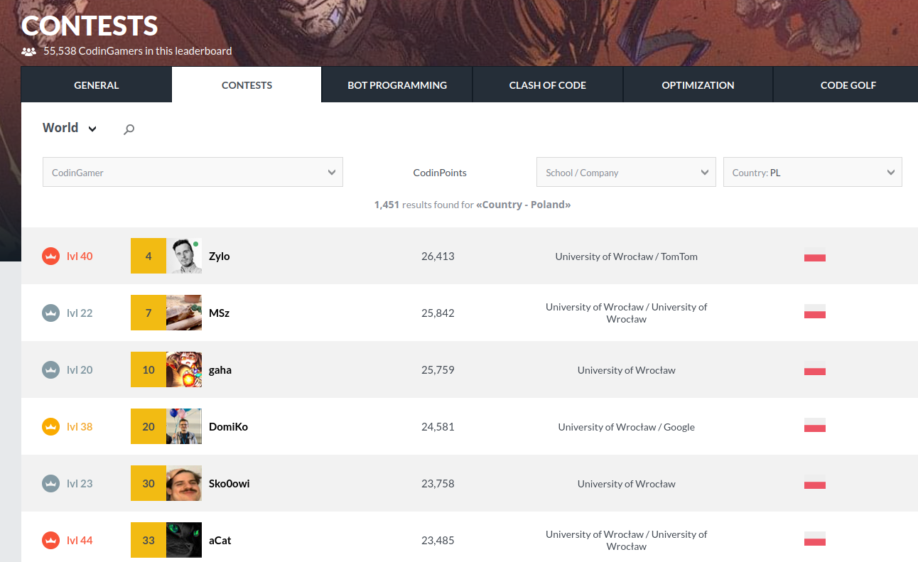Open the Clash of Code tab

547,85
